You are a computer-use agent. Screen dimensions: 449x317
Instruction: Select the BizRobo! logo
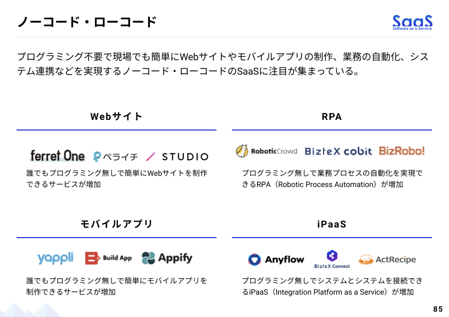[402, 151]
